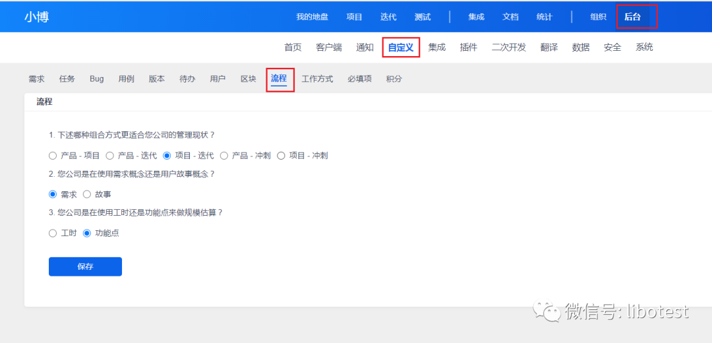Screen dimensions: 712x343
Task: Open 测试 in the top bar
Action: click(423, 16)
